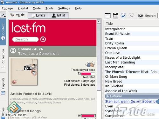Click the last.fm search input field
This screenshot has width=159, height=119.
(25, 39)
